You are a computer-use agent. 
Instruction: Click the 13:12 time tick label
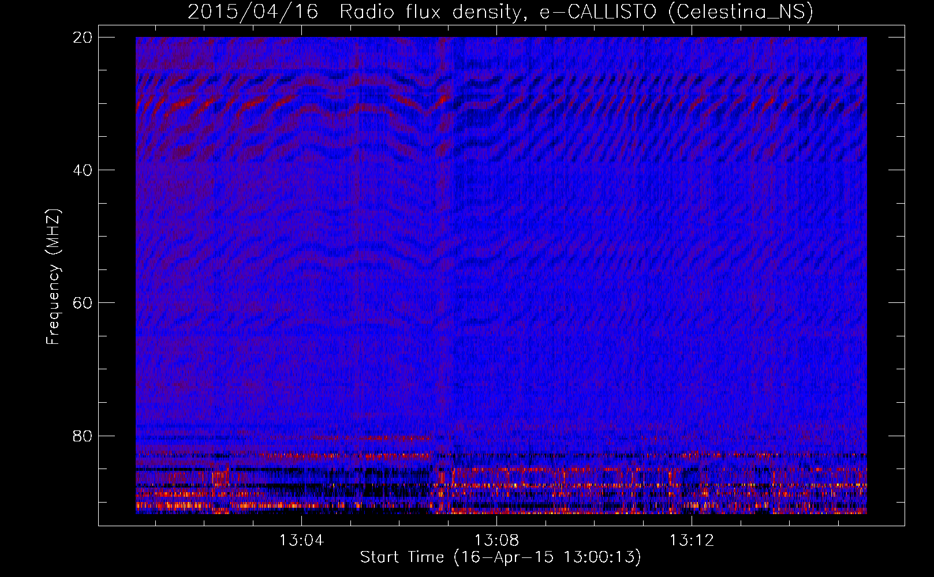(692, 541)
